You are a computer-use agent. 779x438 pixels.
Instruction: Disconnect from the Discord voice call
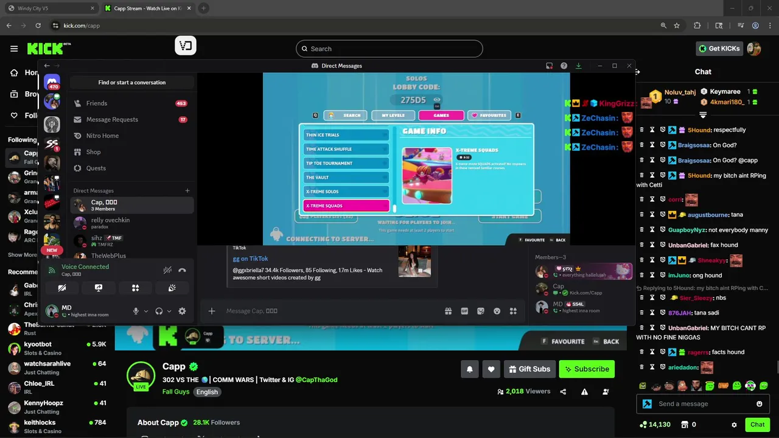(182, 270)
